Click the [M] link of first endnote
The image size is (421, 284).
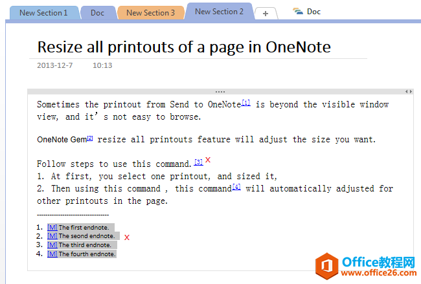tap(52, 228)
